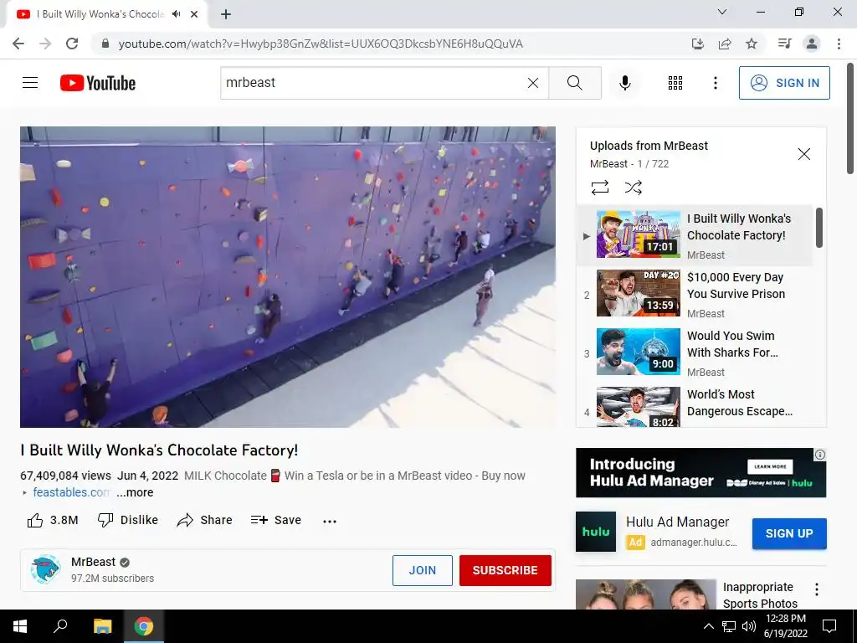Open the Hulu Ad Manager banner

[700, 472]
